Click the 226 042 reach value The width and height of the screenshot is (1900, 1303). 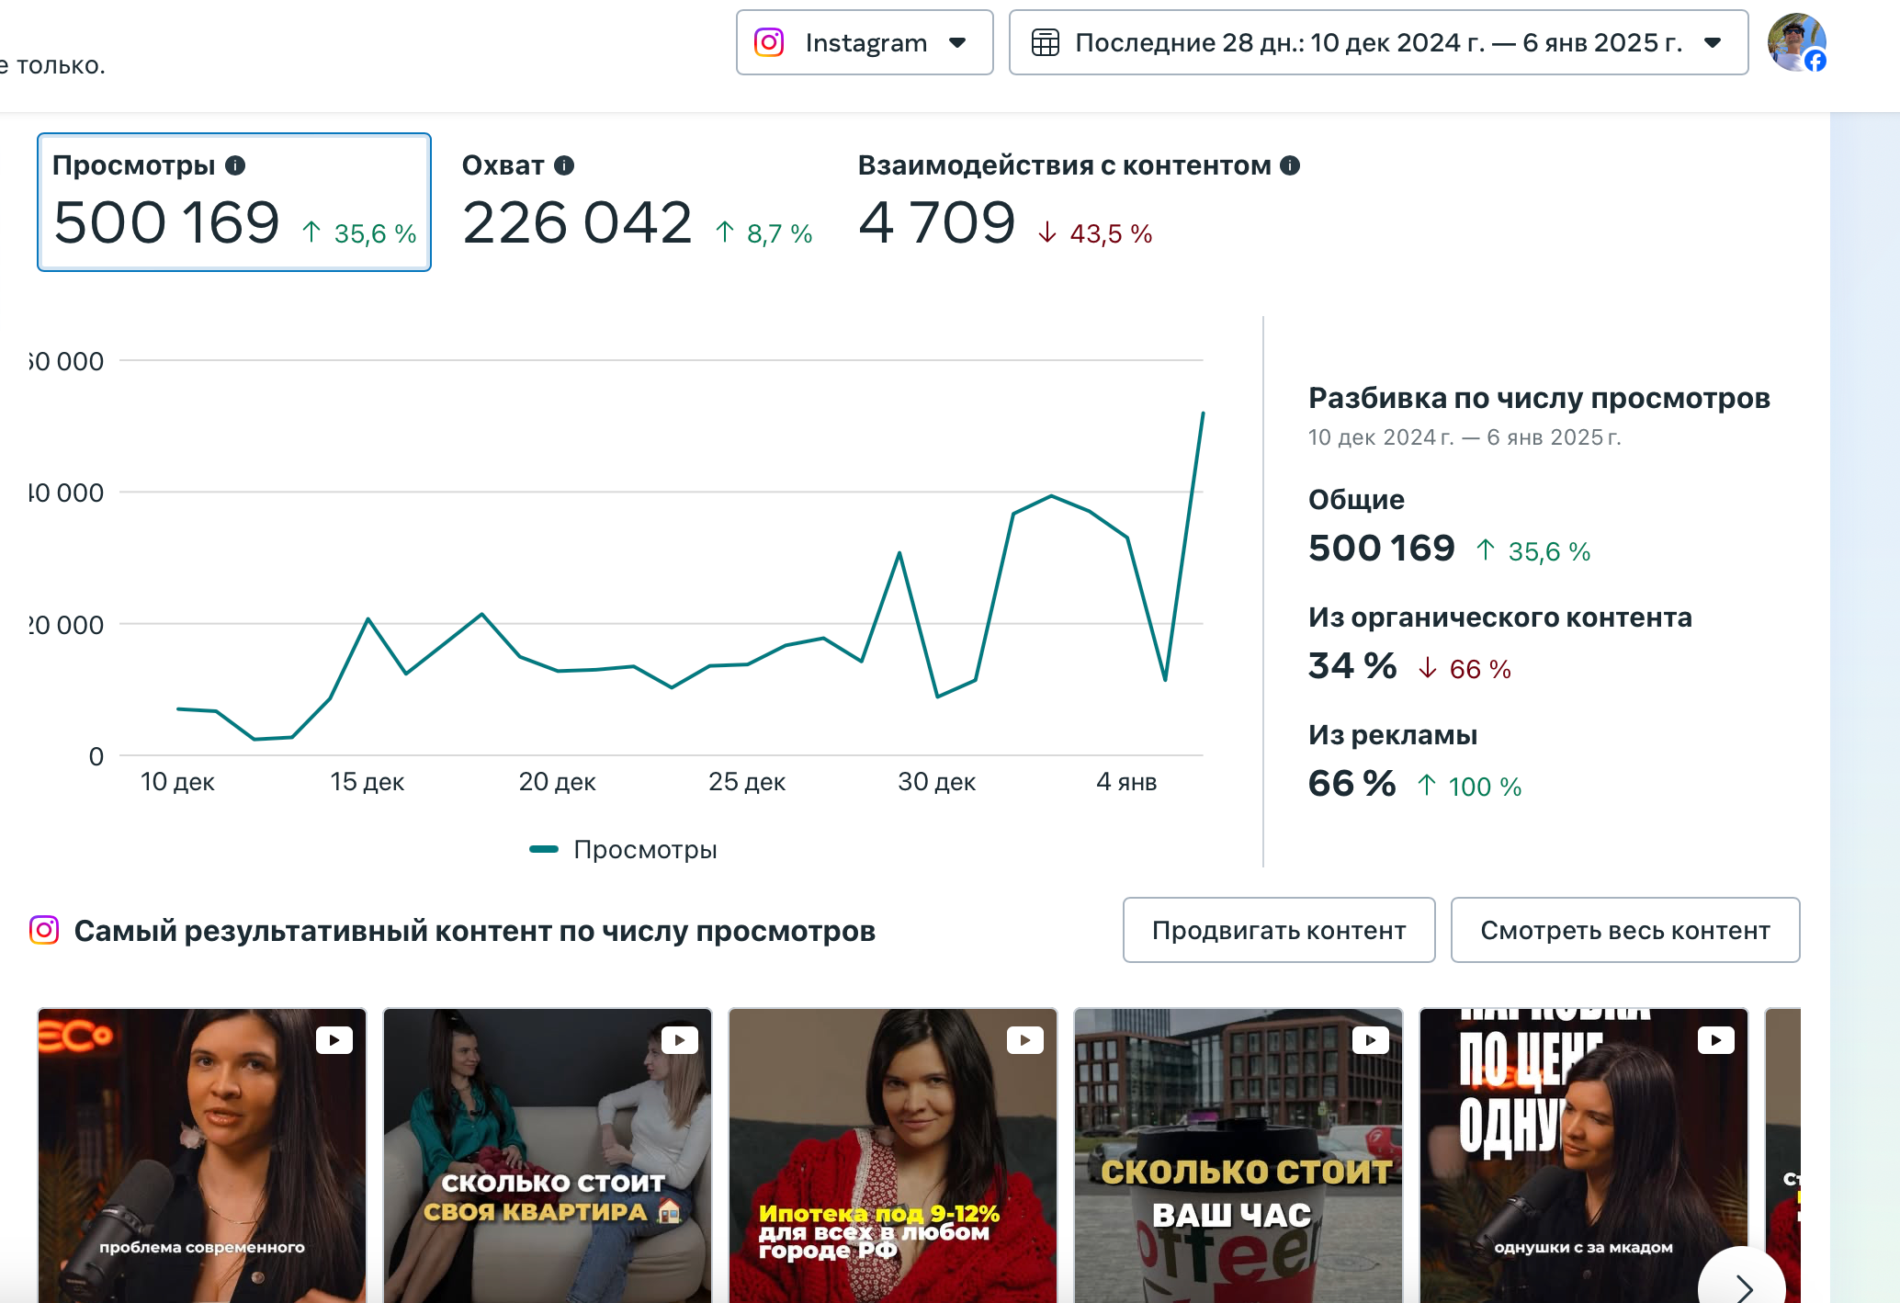coord(577,223)
